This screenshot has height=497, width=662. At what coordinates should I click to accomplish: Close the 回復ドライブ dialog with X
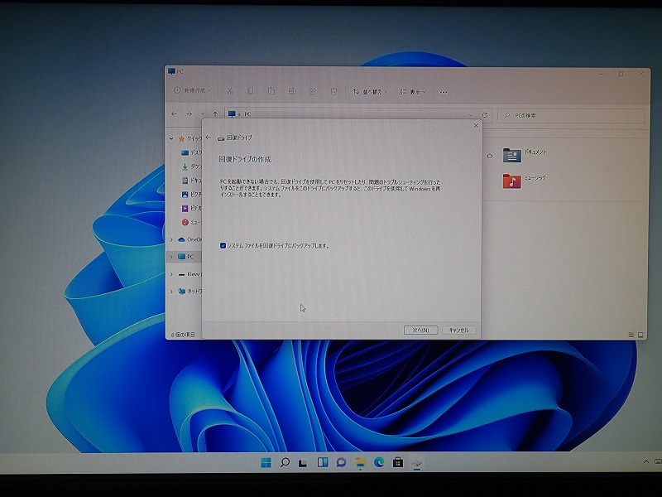(476, 126)
